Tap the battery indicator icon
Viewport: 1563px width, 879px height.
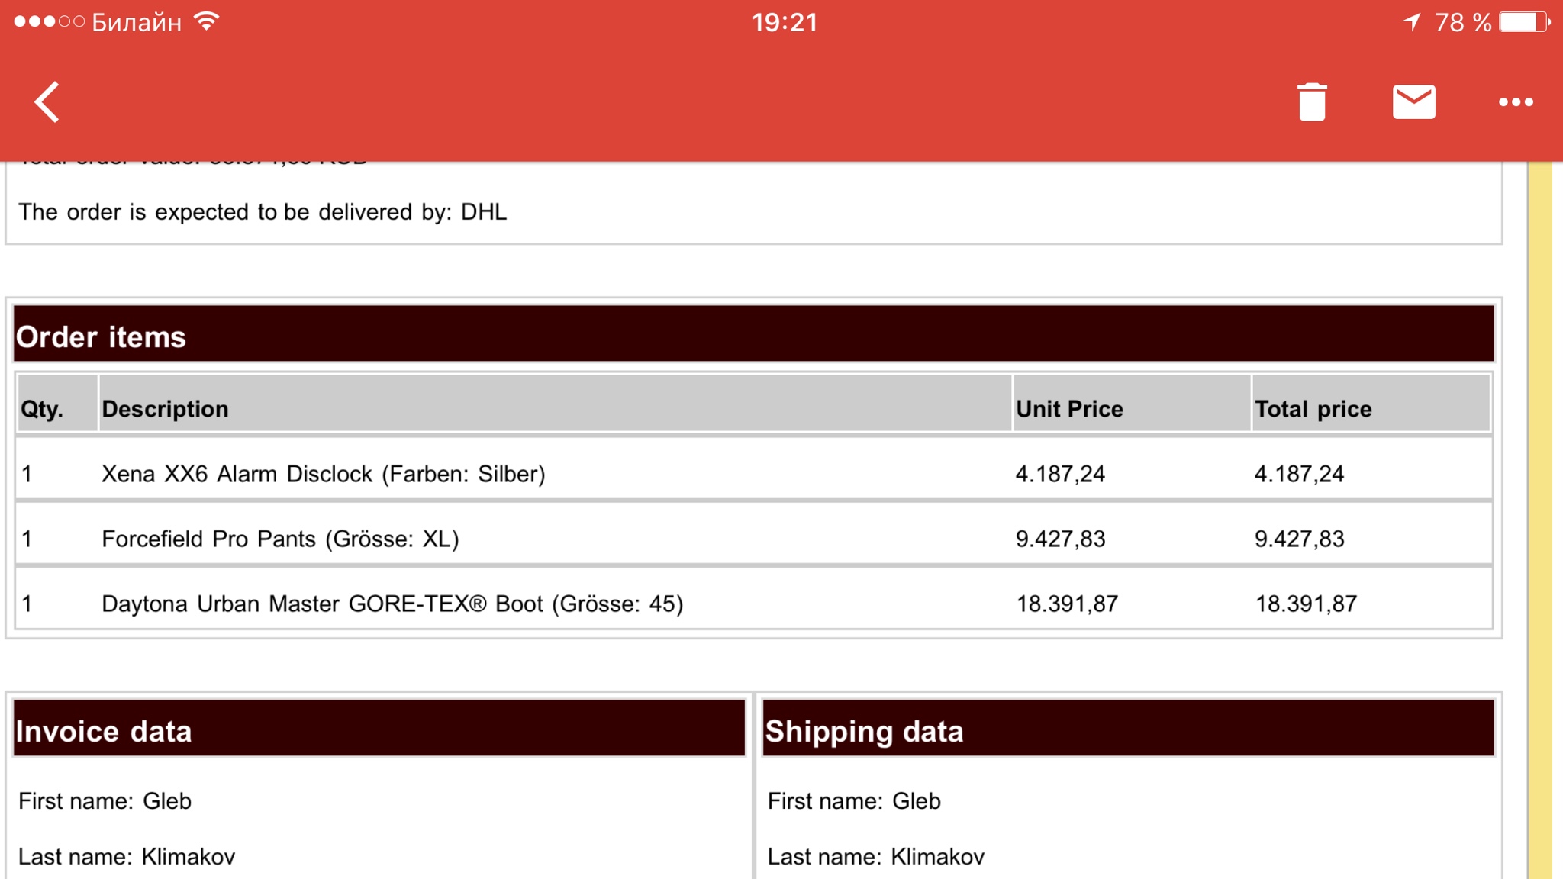click(x=1525, y=21)
